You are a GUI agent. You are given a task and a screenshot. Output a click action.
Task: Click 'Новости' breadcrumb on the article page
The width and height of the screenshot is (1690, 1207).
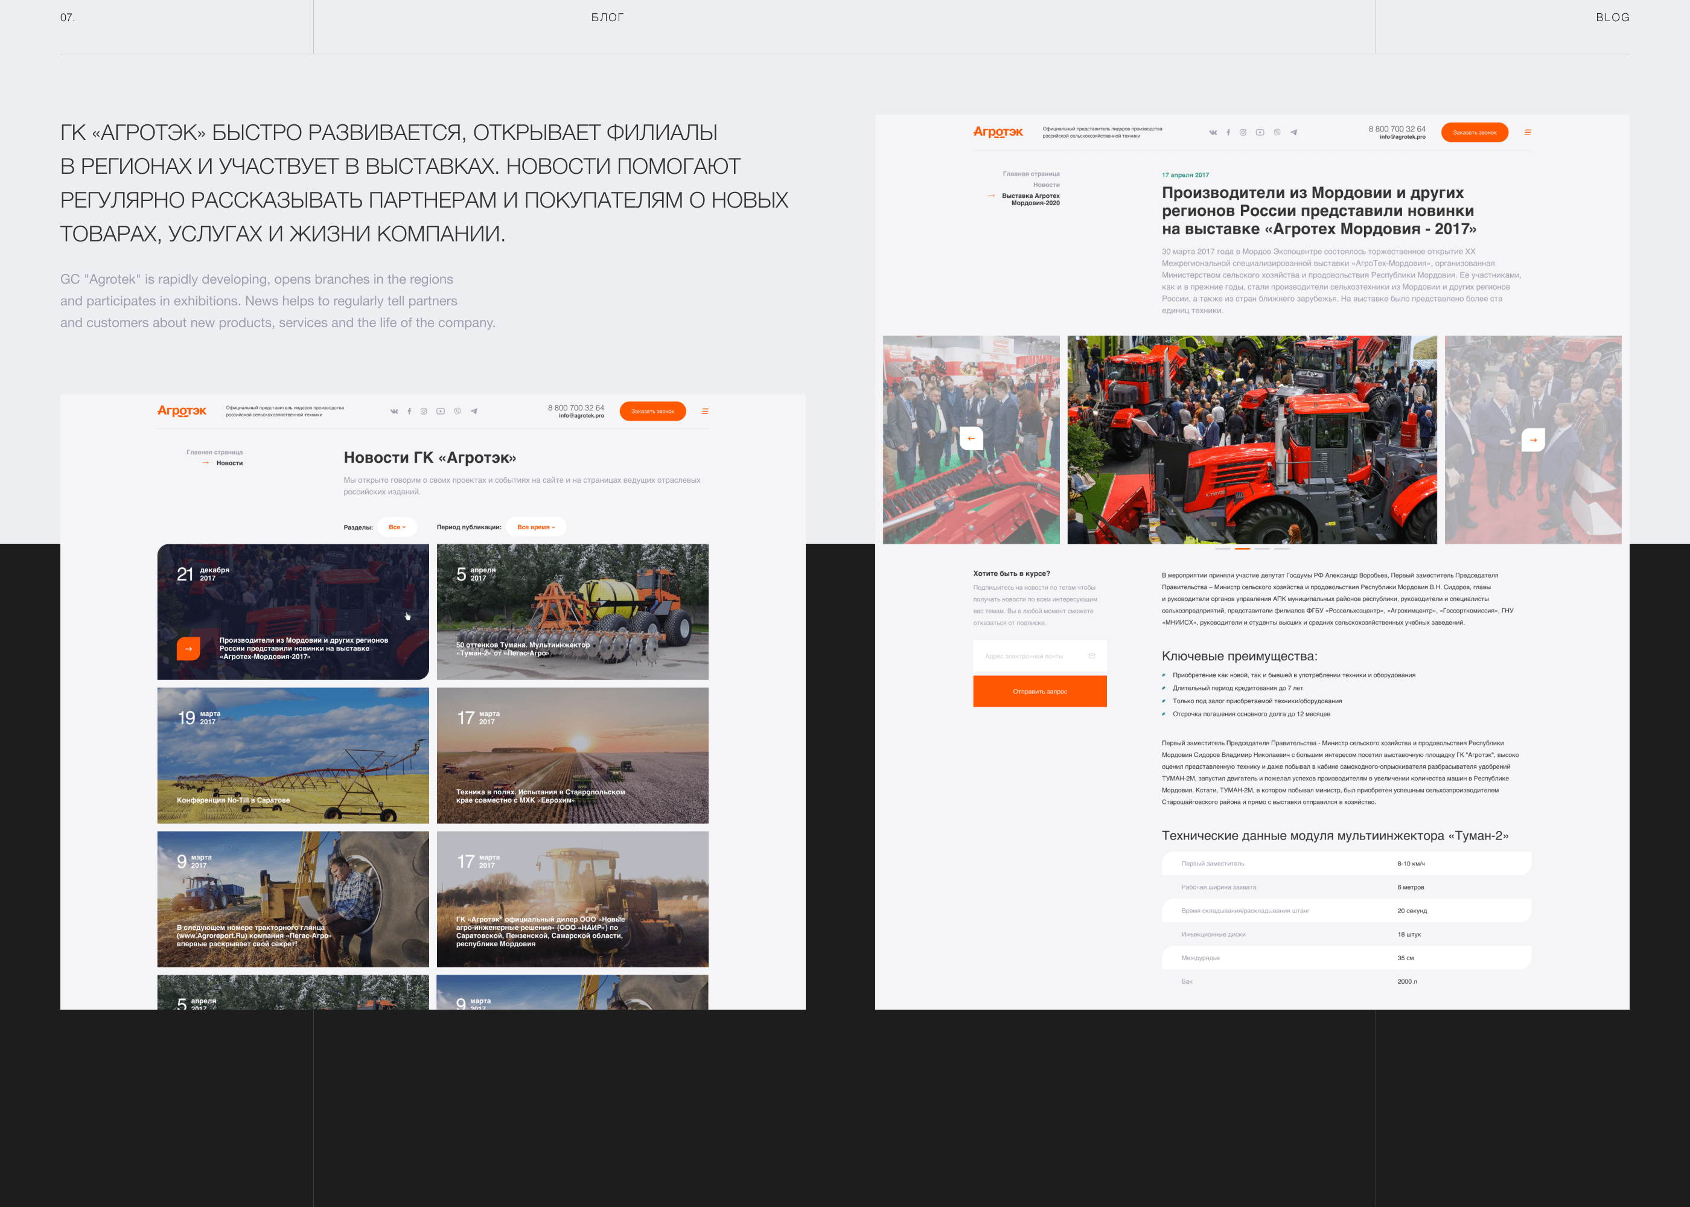1045,184
